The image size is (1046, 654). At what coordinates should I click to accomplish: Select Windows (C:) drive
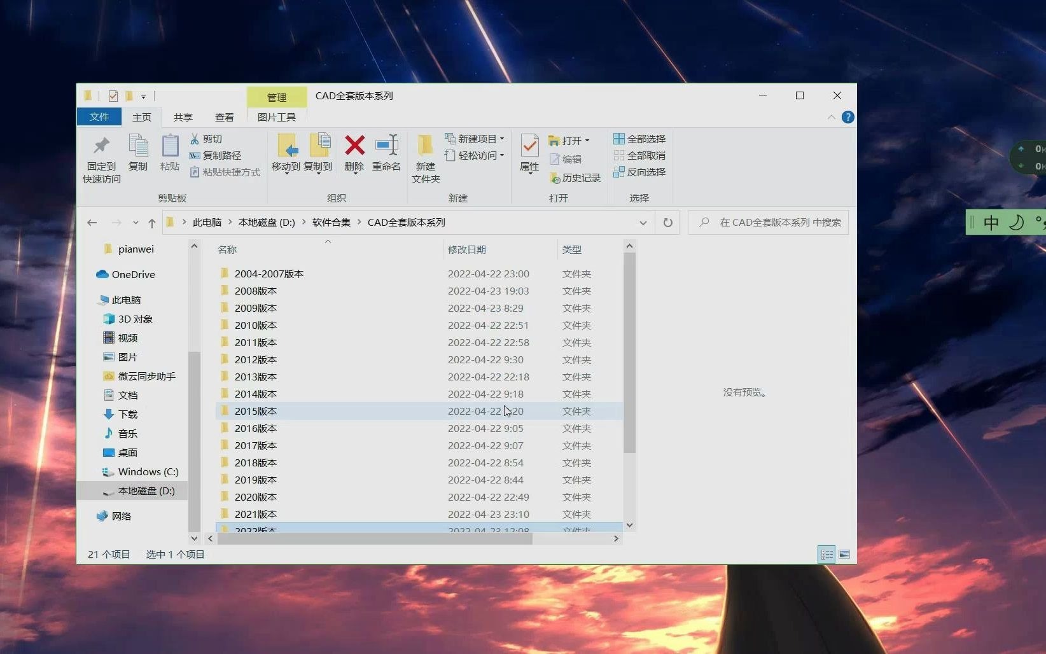(141, 471)
